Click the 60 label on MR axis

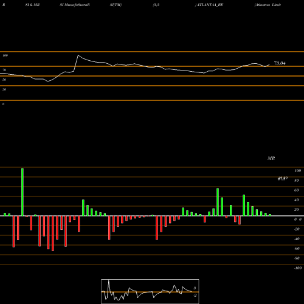coord(297,190)
